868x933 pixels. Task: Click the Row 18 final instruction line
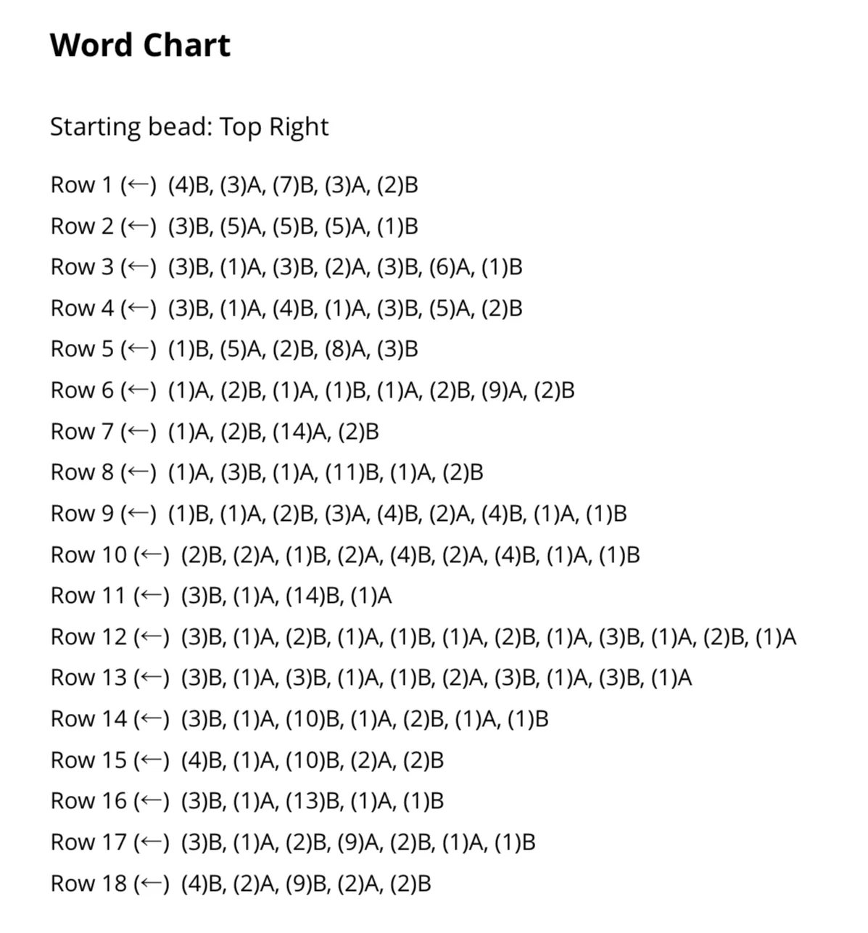coord(240,884)
